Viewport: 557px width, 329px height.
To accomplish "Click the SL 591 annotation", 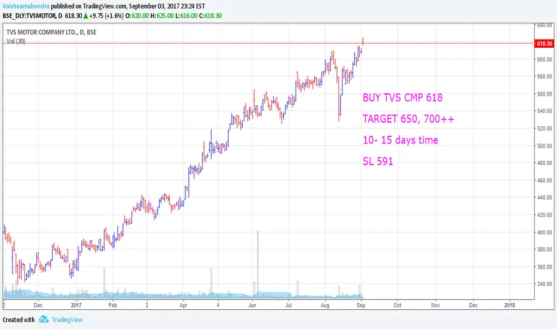I will coord(378,161).
